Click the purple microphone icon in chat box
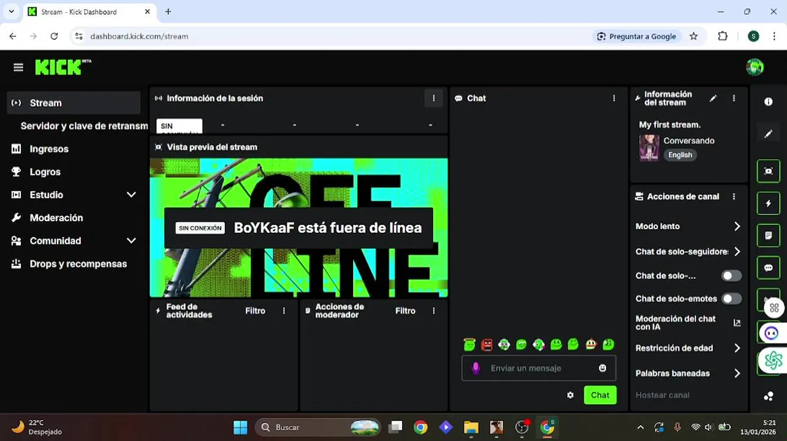This screenshot has height=441, width=787. click(476, 368)
